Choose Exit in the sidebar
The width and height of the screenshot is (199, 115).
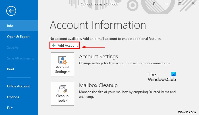click(x=10, y=108)
